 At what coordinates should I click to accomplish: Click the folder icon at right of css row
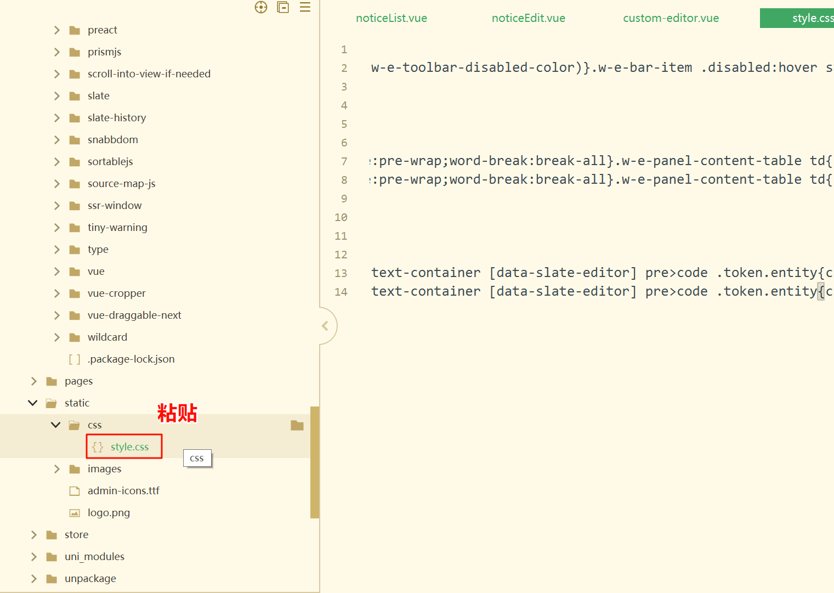297,425
